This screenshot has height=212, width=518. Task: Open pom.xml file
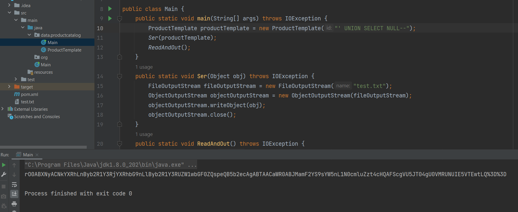(30, 94)
